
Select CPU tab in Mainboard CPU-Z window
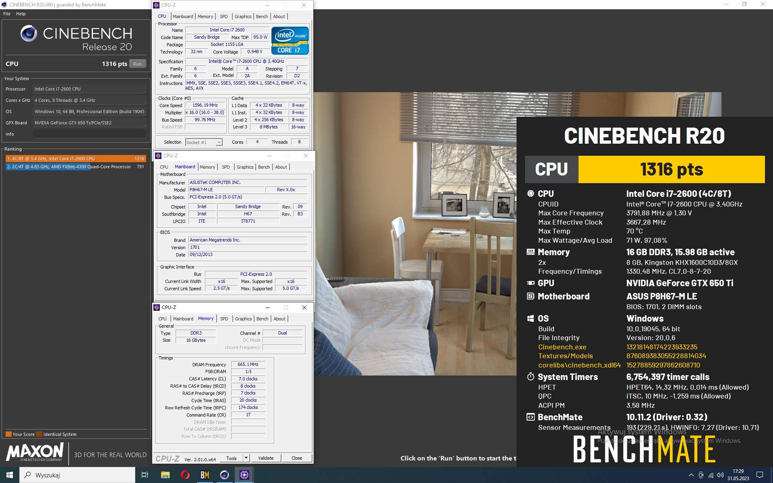point(164,167)
